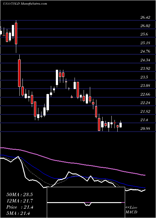Click the 5MA : 21.4 legend text
Image resolution: width=156 pixels, height=218 pixels.
click(x=18, y=213)
